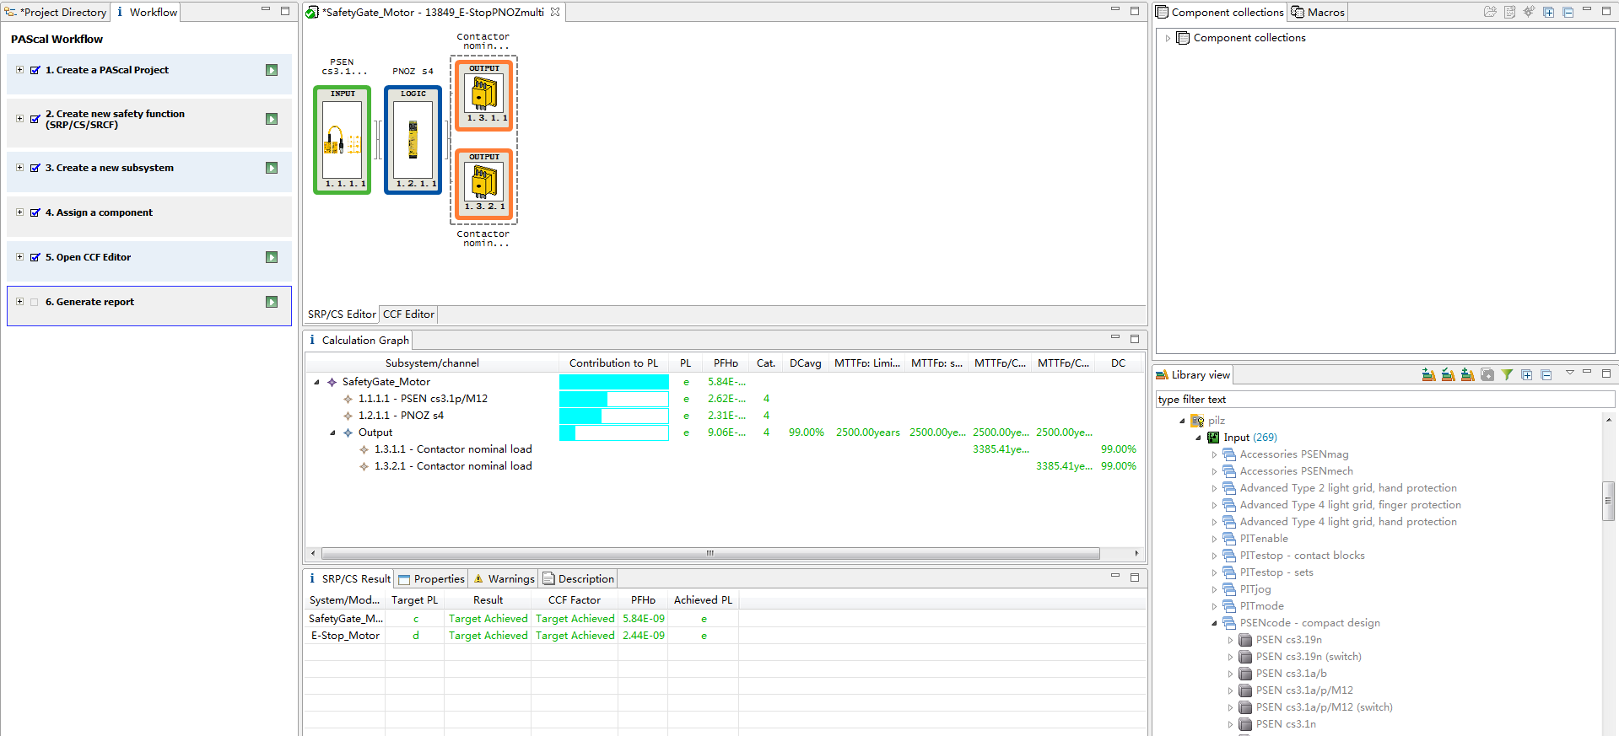1619x736 pixels.
Task: Click the CCF Factor column header
Action: [x=575, y=600]
